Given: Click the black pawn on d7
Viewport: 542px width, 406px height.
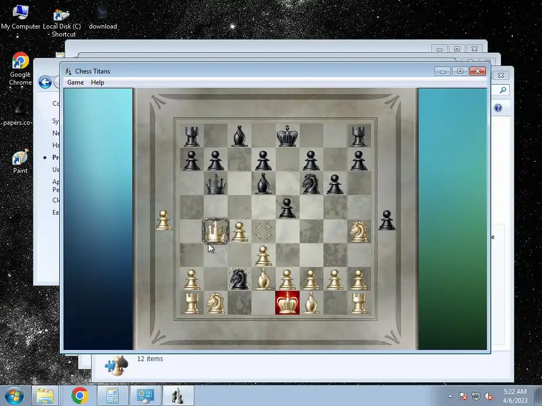Looking at the screenshot, I should point(264,160).
